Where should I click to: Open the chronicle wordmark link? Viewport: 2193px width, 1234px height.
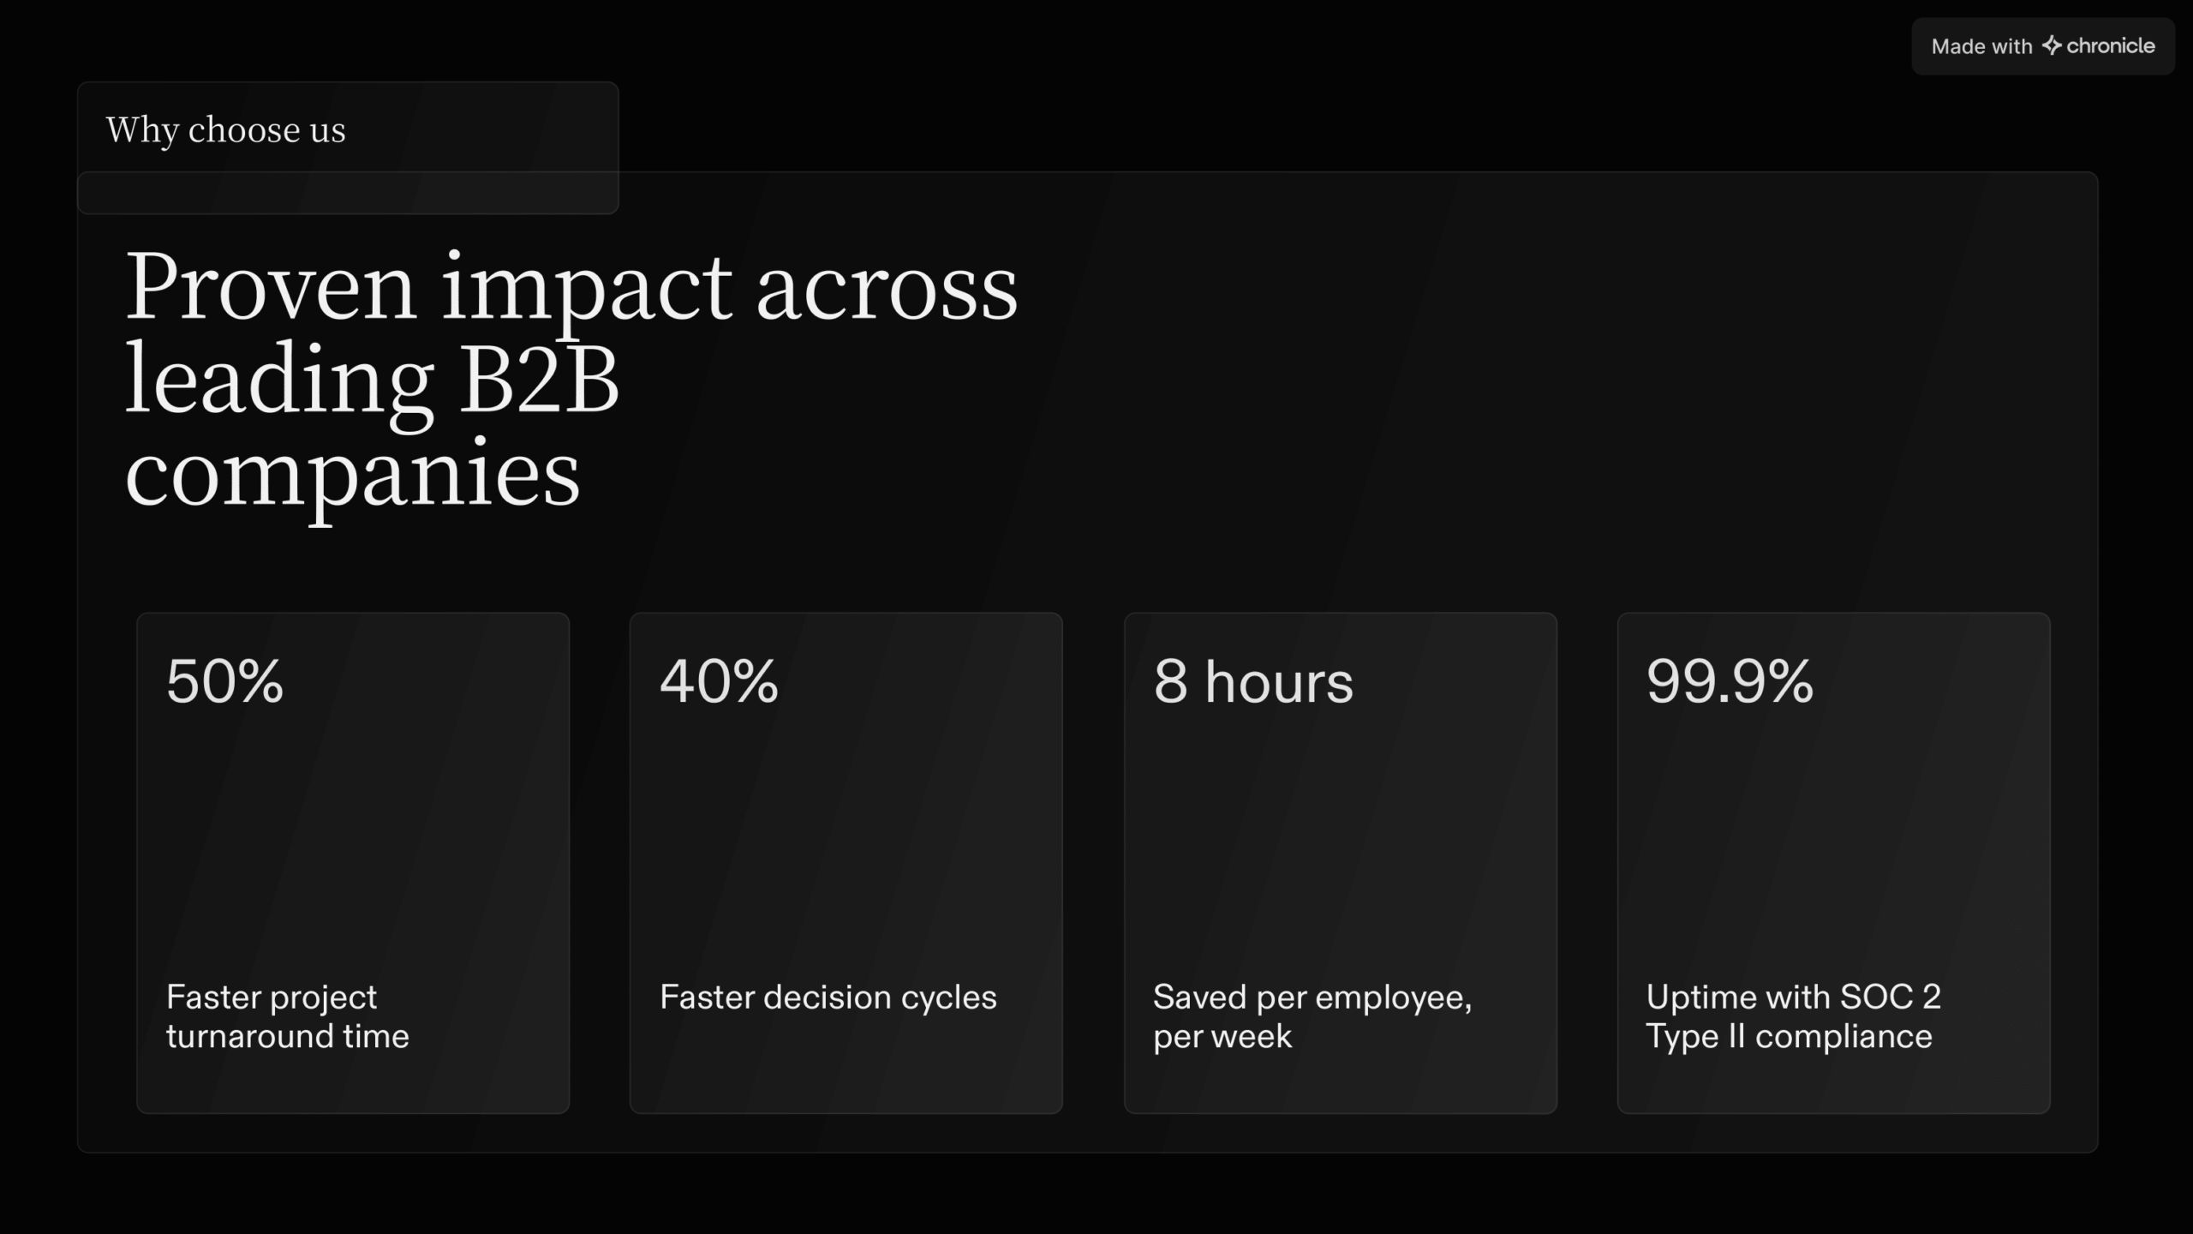click(2111, 45)
